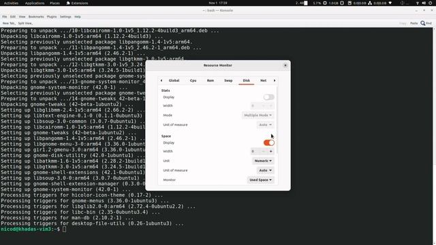This screenshot has height=245, width=436.
Task: Open the Stats Unit of measure dropdown
Action: [x=265, y=125]
